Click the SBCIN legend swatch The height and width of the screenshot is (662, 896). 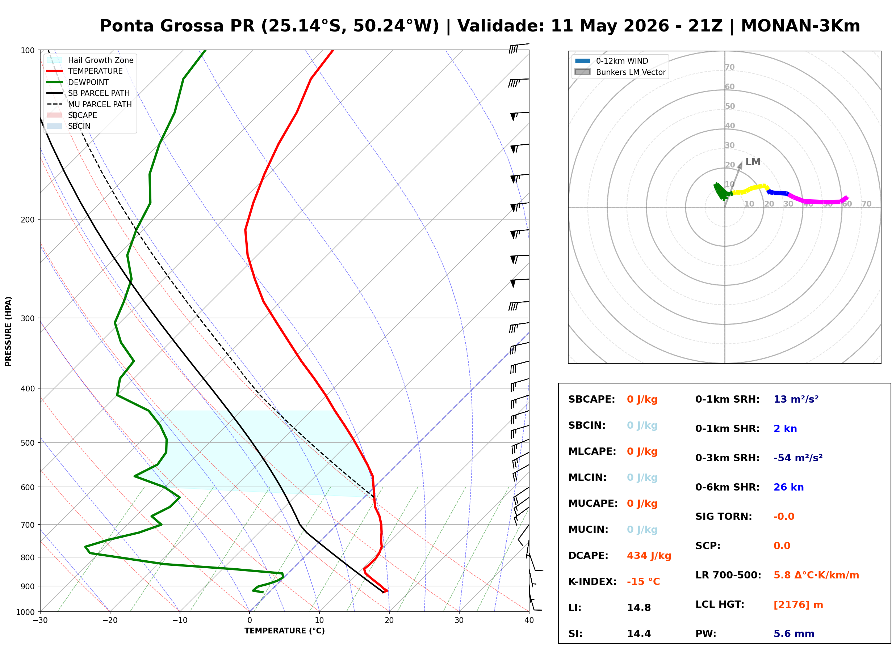point(55,126)
